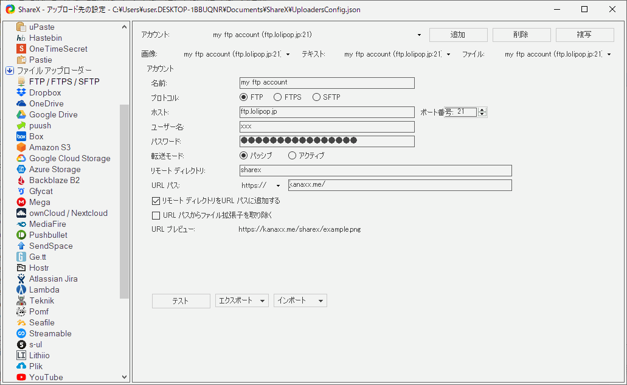Open the インポート dropdown button

point(300,300)
